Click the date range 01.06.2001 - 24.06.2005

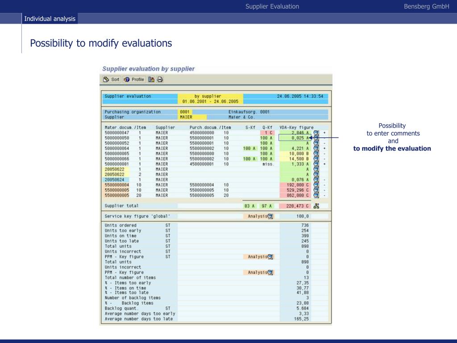[x=211, y=101]
